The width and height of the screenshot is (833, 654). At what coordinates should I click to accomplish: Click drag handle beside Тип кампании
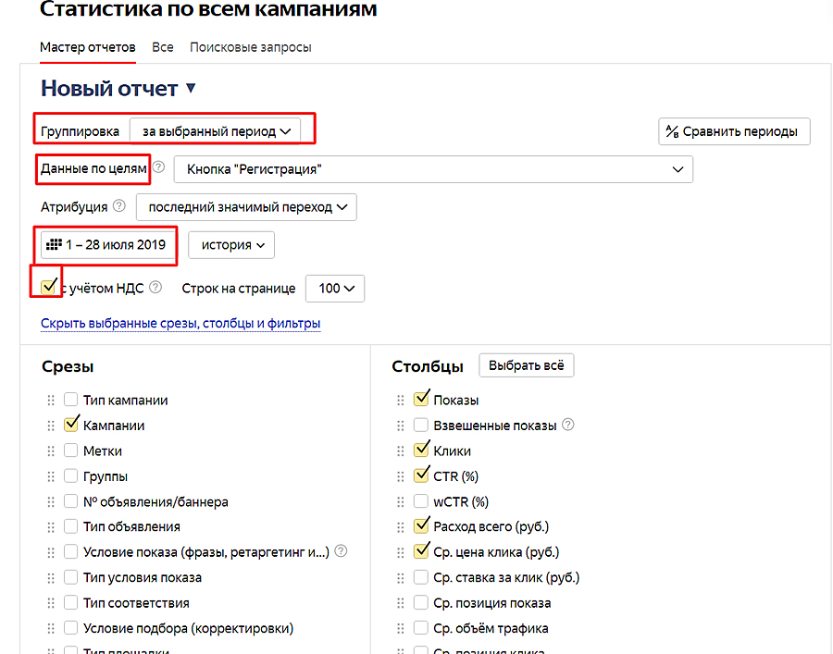(49, 401)
